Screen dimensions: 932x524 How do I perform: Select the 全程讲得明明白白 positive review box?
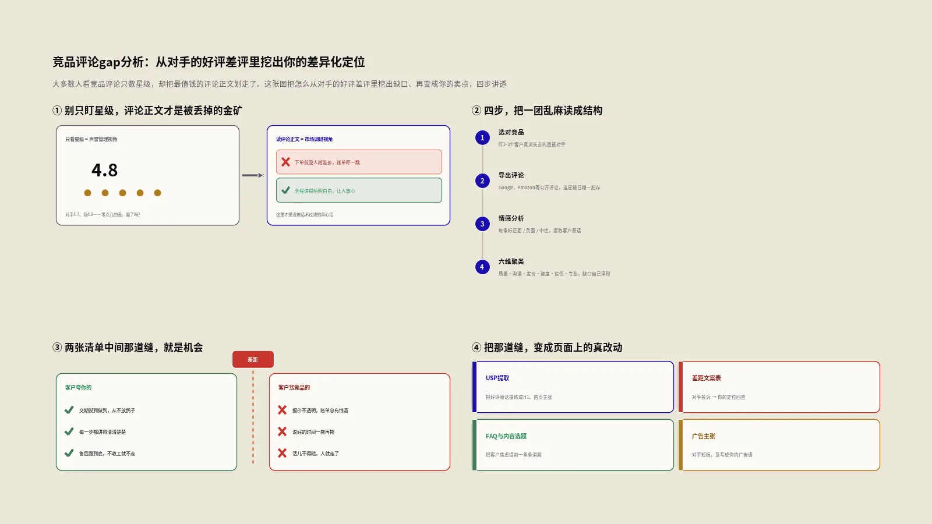coord(359,190)
